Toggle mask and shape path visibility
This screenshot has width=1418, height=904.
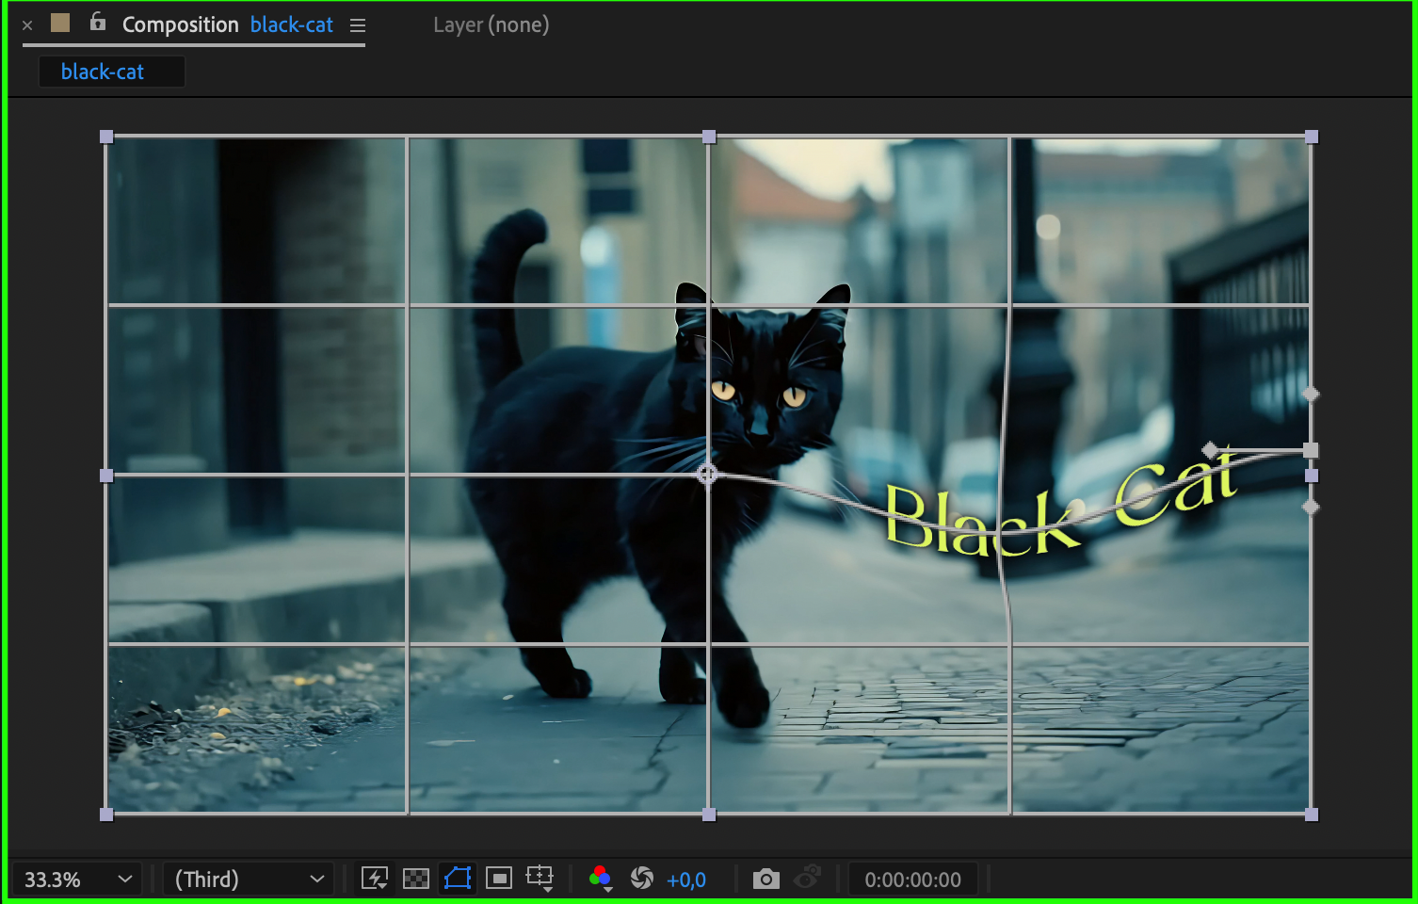tap(458, 879)
